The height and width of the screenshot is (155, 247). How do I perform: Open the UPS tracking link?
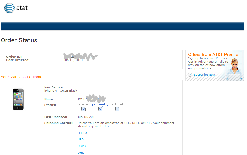click(80, 139)
